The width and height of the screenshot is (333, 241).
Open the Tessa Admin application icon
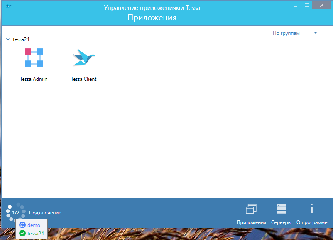pos(34,58)
